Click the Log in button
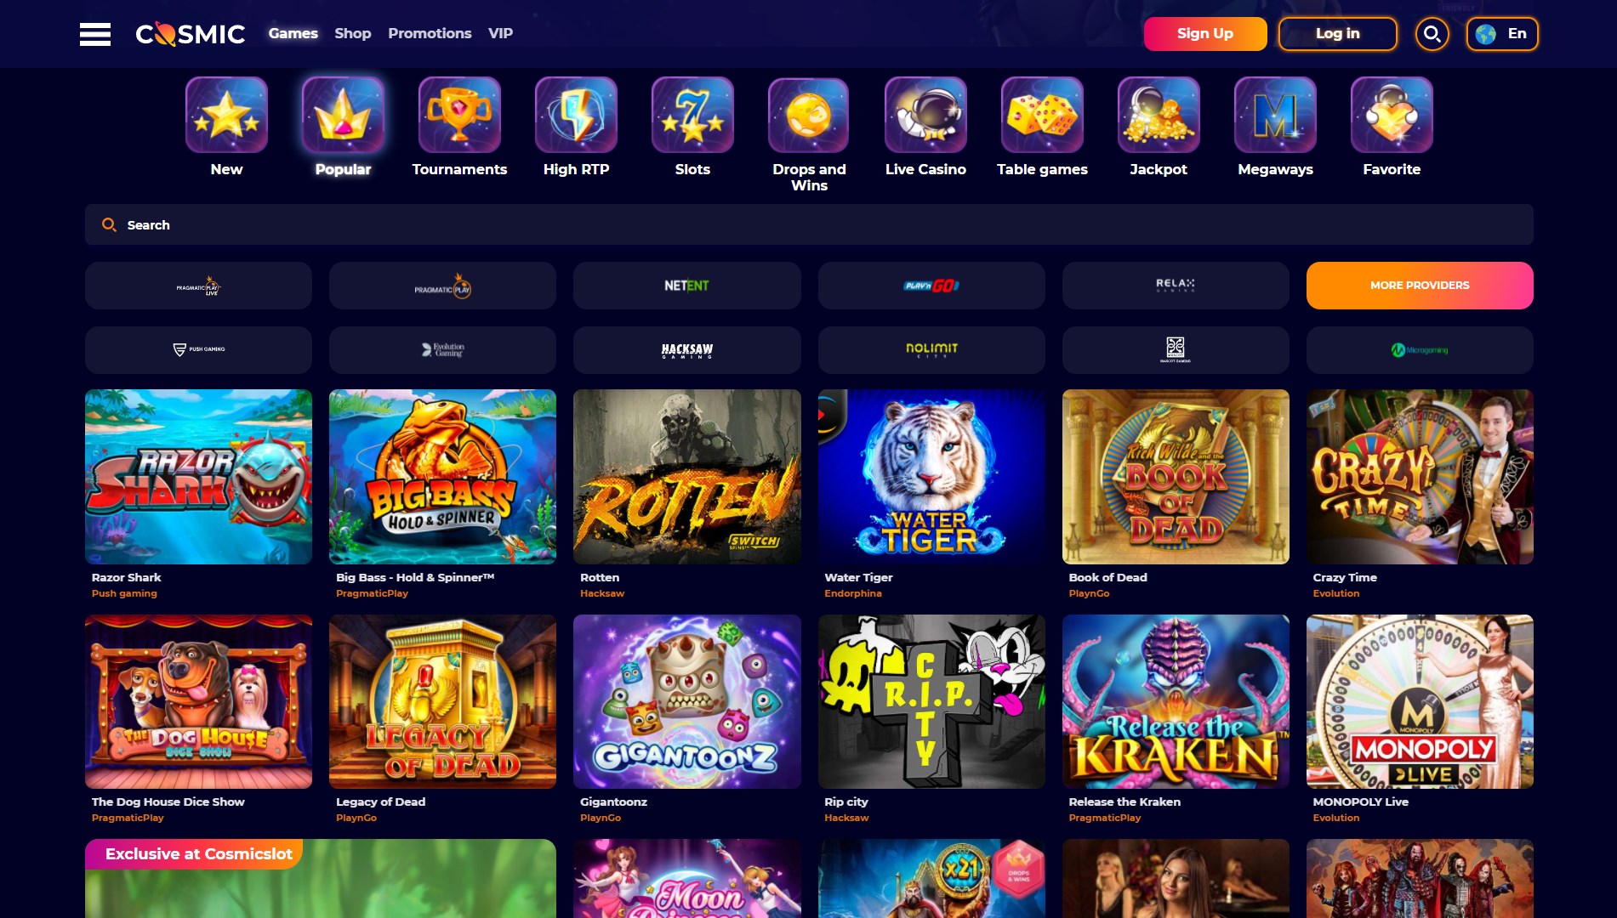 pyautogui.click(x=1338, y=34)
